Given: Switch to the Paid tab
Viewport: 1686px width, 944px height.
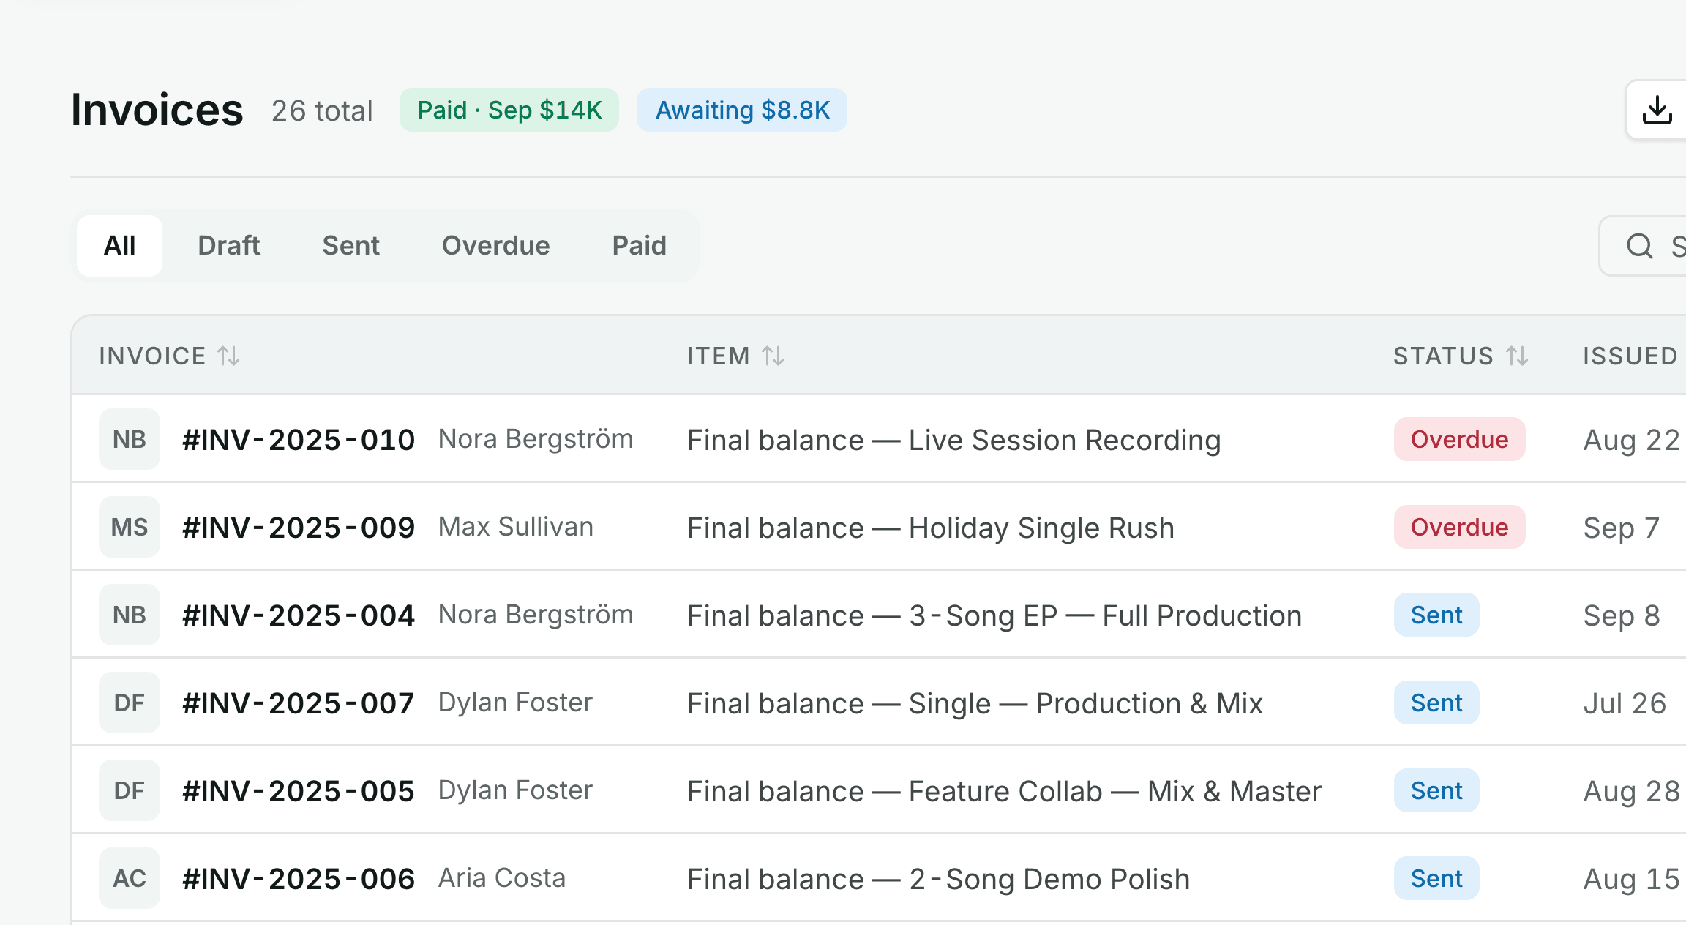Looking at the screenshot, I should coord(639,246).
